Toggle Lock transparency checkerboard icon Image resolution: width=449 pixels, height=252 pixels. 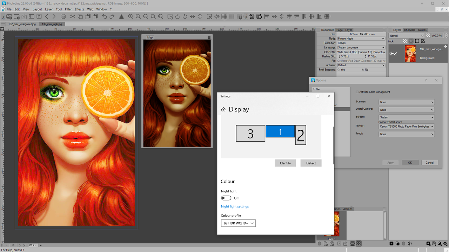click(x=405, y=41)
